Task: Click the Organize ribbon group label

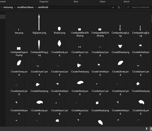Action: click(44, 2)
